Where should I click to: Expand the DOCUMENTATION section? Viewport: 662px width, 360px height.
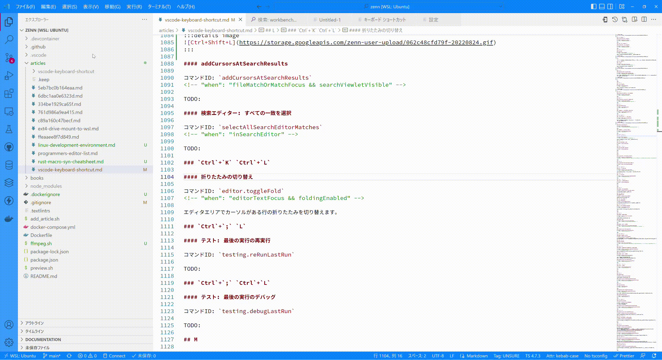coord(43,340)
